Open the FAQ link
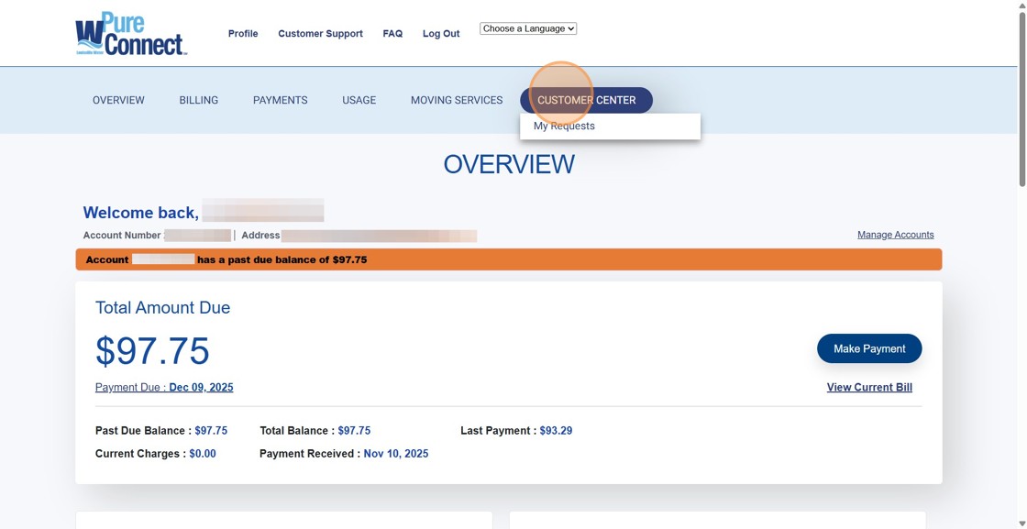The height and width of the screenshot is (529, 1027). click(x=392, y=34)
